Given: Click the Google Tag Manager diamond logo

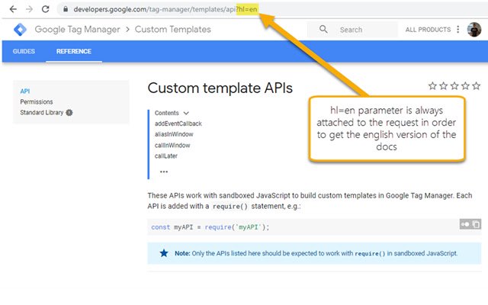Looking at the screenshot, I should coord(21,30).
